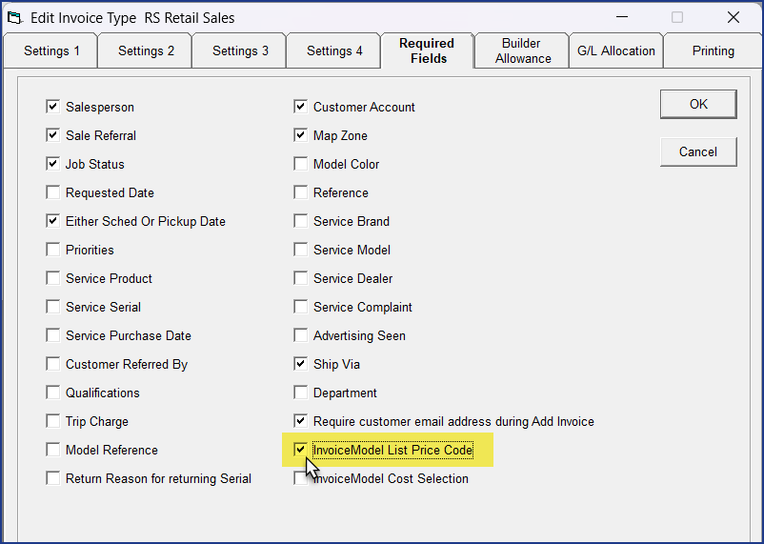The width and height of the screenshot is (764, 544).
Task: Toggle the Map Zone checkbox off
Action: tap(301, 136)
